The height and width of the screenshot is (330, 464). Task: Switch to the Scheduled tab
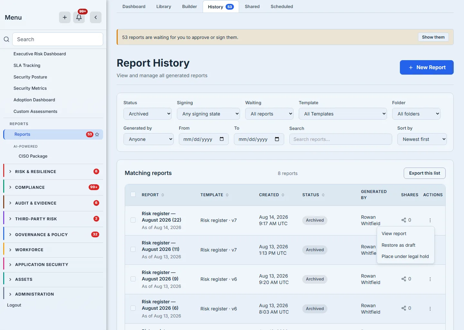pyautogui.click(x=282, y=6)
